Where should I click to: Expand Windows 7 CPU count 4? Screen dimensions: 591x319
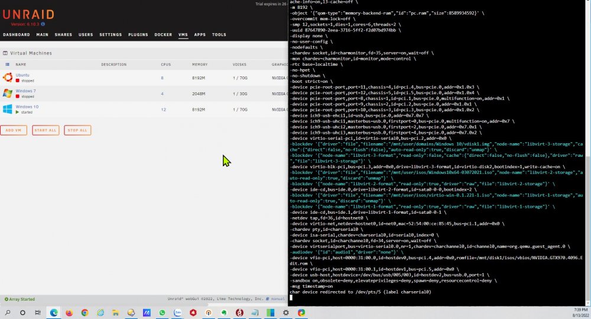click(x=162, y=94)
